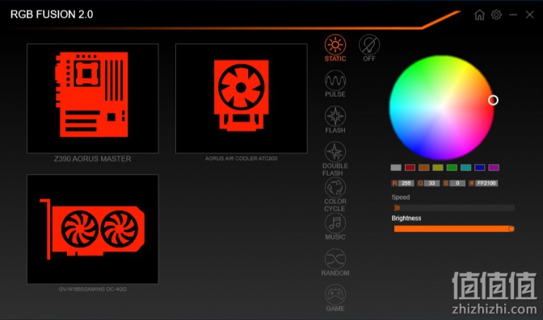The width and height of the screenshot is (543, 320).
Task: Enable the Color Cycle mode
Action: click(x=335, y=194)
